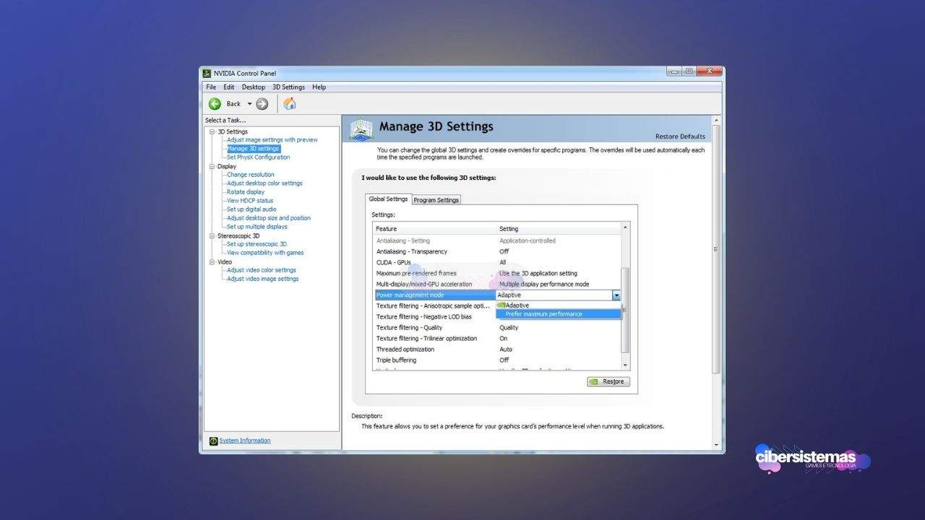Open View compatibility with games
Screen dimensions: 925x520
point(265,253)
